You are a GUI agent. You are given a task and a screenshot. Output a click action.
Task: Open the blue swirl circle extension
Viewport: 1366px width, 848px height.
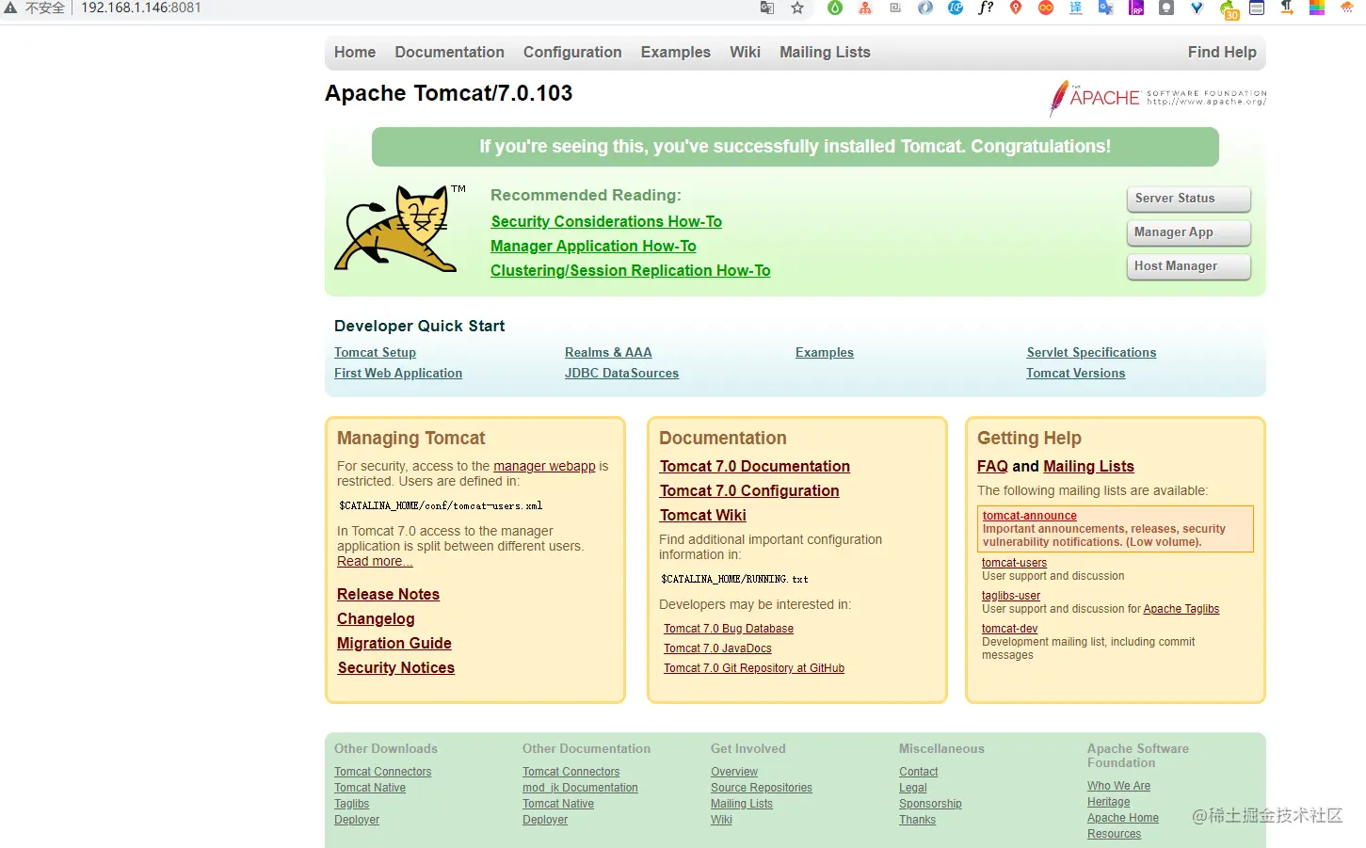coord(925,8)
